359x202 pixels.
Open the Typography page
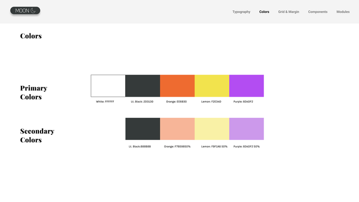click(241, 12)
